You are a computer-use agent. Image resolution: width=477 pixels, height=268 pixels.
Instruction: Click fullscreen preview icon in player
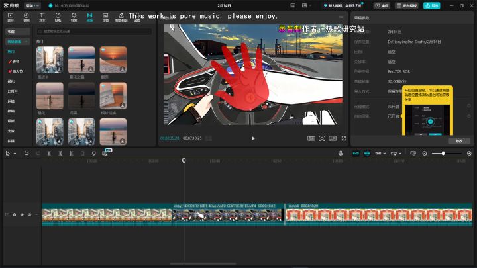(x=344, y=138)
